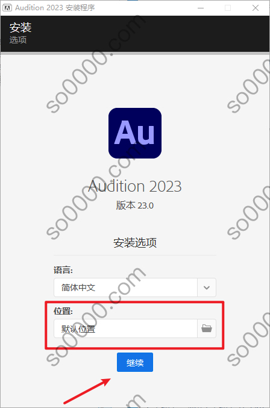Click the Audition 2023 product name text
This screenshot has width=270, height=408.
pos(135,186)
